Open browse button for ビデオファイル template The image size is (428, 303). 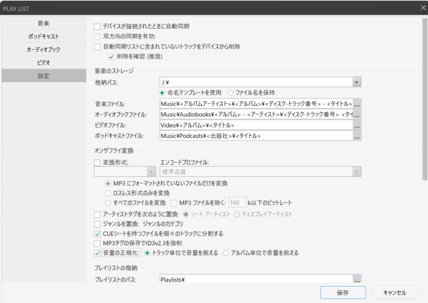(357, 125)
